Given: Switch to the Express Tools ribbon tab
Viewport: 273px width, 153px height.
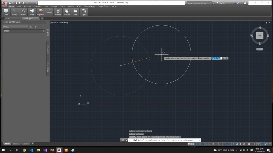Looking at the screenshot, I should 103,6.
